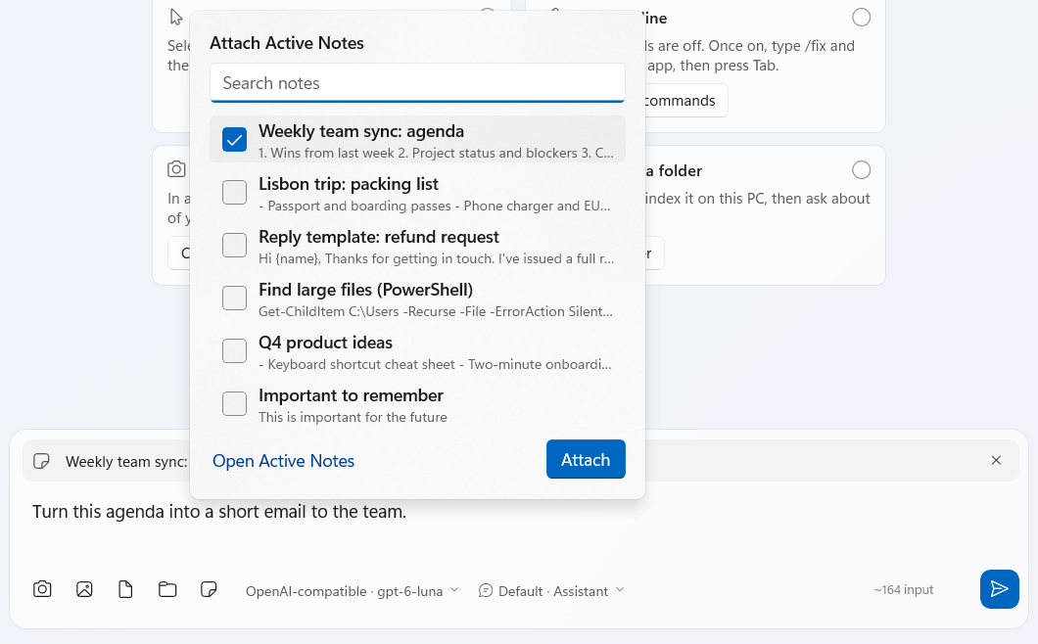Click the note icon on attachment chip

coord(42,461)
